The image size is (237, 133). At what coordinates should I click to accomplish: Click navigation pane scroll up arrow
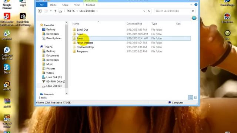(67, 23)
